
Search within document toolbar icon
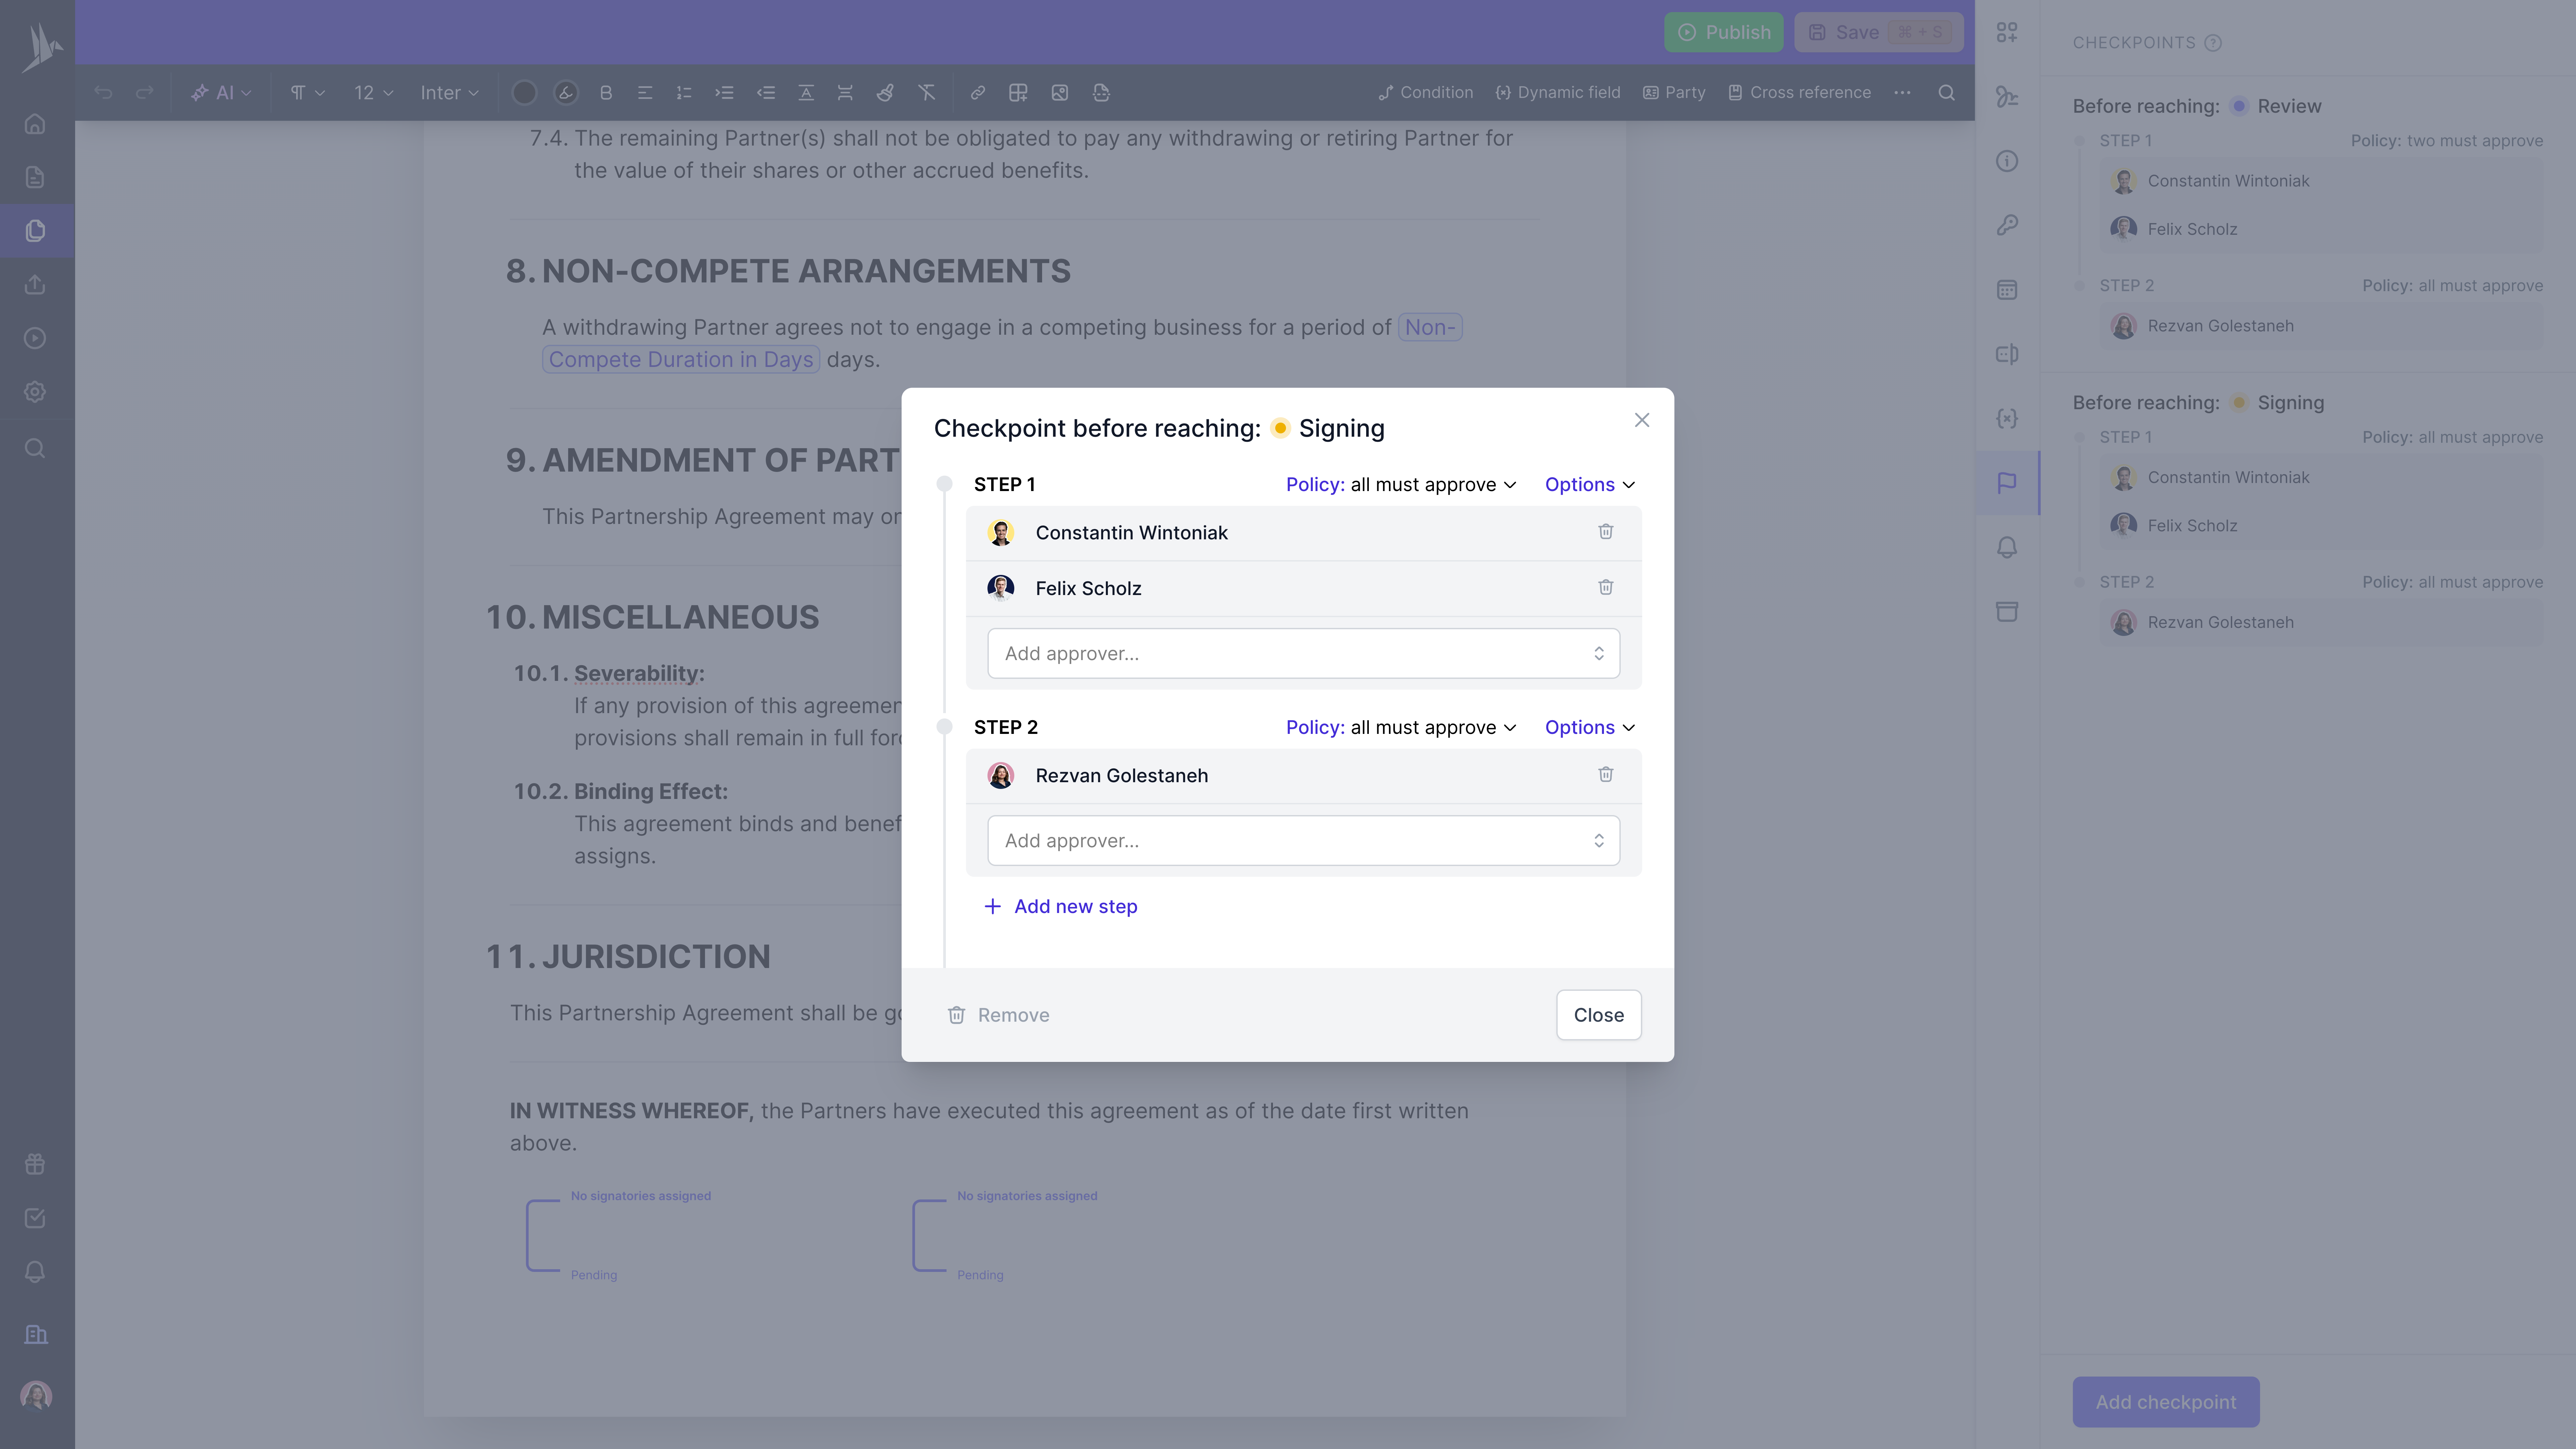pos(1946,93)
